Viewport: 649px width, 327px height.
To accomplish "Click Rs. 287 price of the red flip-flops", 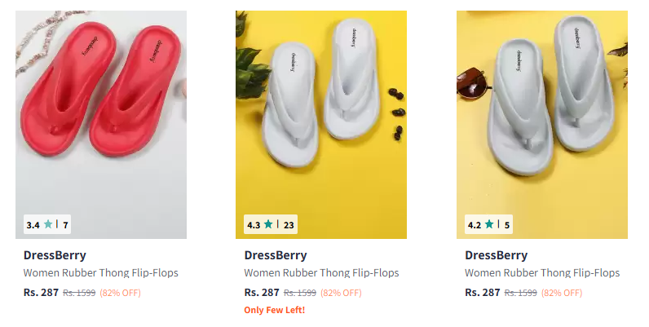I will pyautogui.click(x=41, y=292).
